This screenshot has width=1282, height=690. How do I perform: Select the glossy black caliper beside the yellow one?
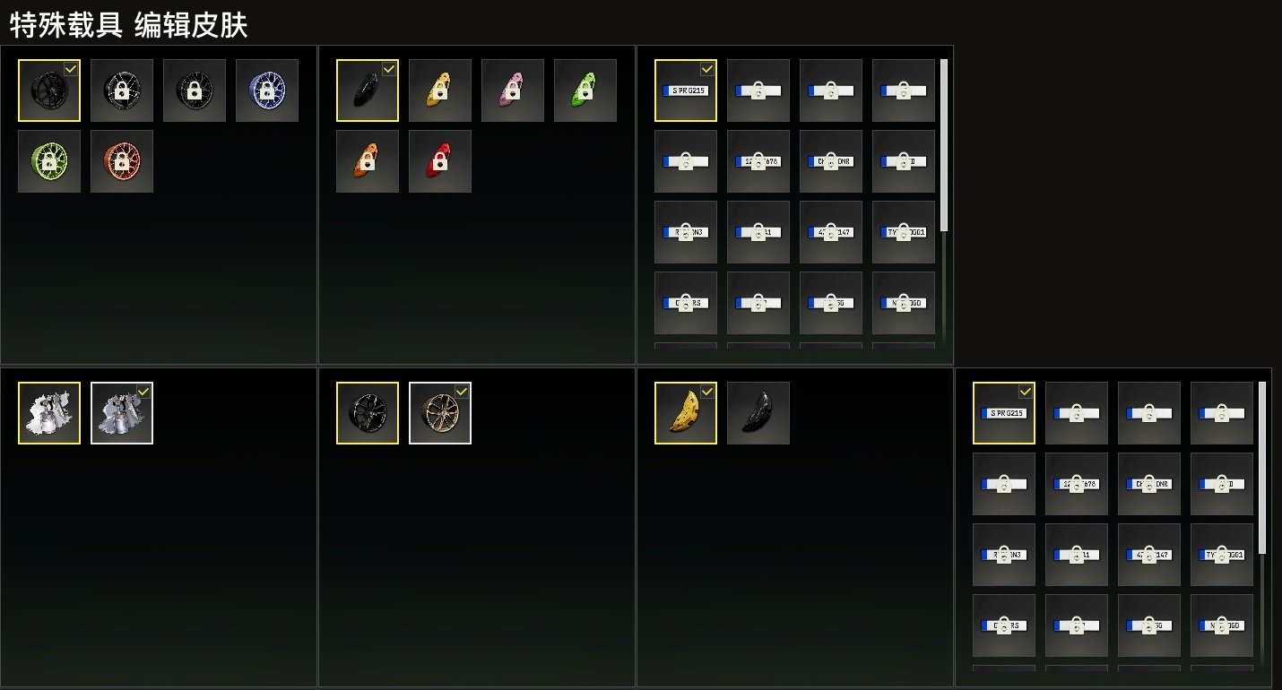758,413
